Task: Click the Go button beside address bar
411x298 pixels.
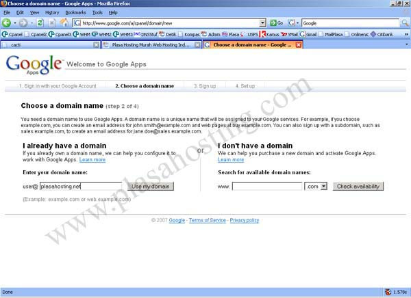Action: [277, 23]
